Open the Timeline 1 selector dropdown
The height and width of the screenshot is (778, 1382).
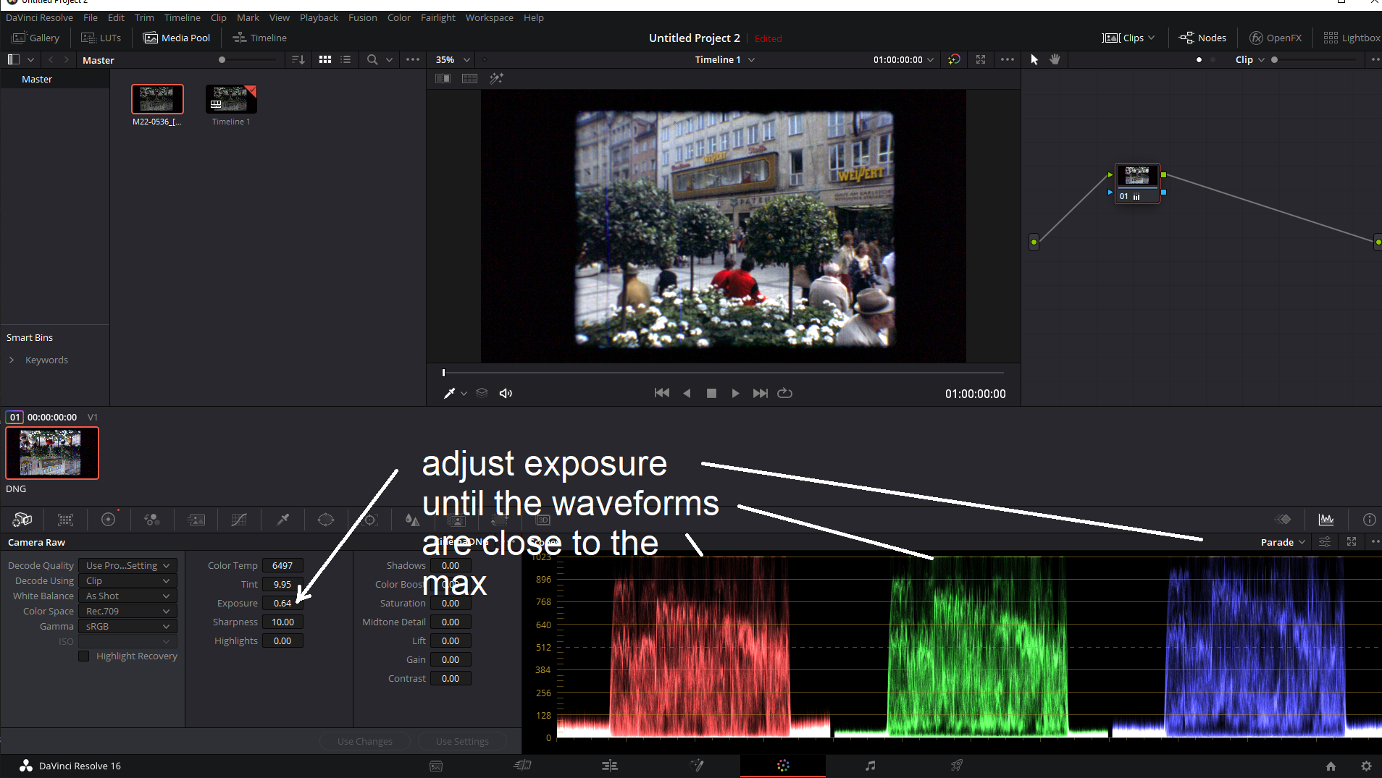(x=725, y=59)
